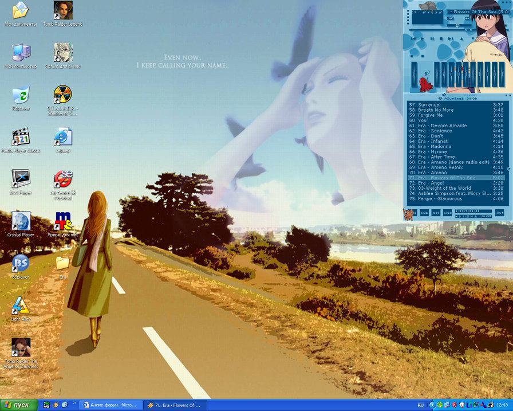Pause playback in Winamp

click(x=432, y=38)
